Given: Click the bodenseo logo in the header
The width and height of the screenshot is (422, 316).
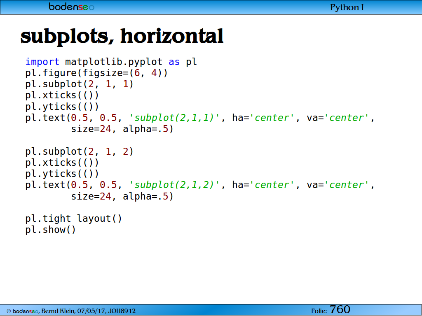Looking at the screenshot, I should pos(72,7).
